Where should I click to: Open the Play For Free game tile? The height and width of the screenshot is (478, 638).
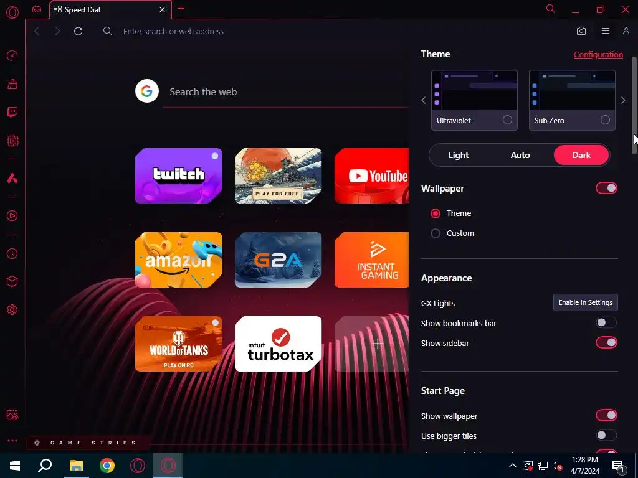click(x=279, y=176)
